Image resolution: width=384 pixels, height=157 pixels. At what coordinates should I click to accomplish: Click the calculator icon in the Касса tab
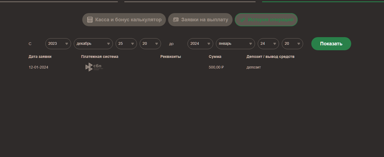(90, 20)
